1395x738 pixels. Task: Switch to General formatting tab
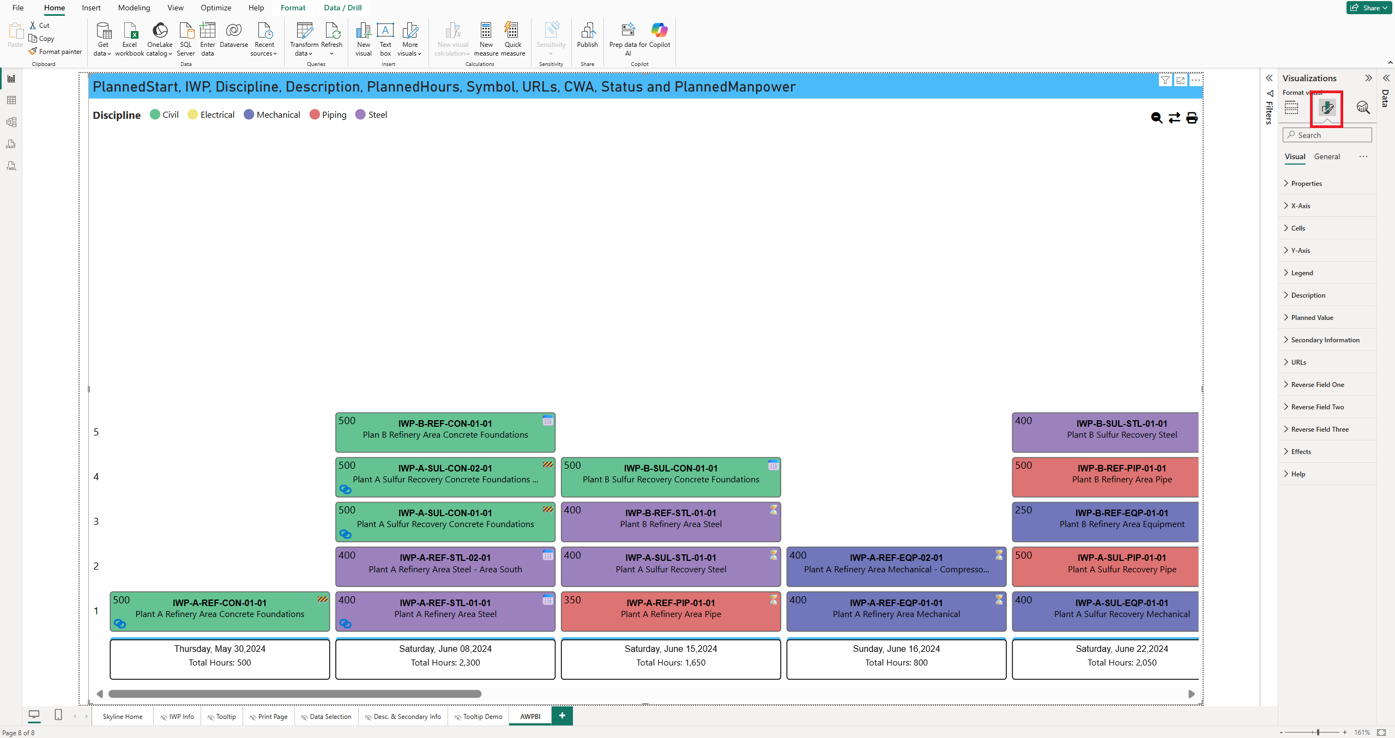coord(1327,156)
